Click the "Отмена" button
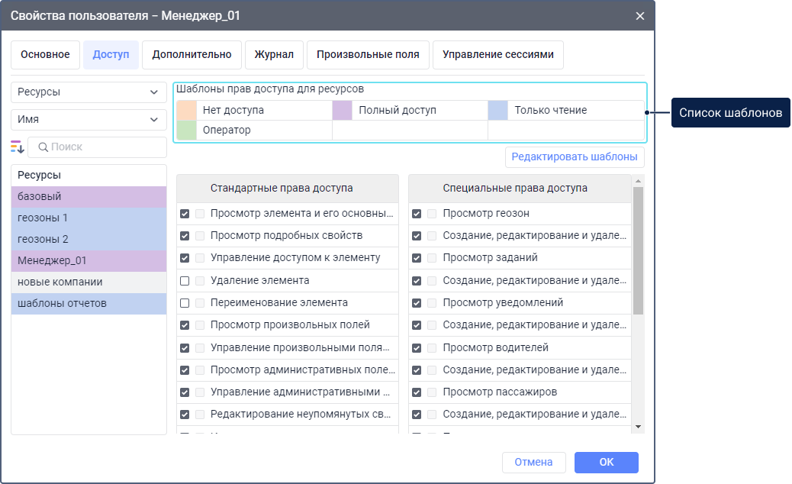The height and width of the screenshot is (484, 792). [x=533, y=462]
